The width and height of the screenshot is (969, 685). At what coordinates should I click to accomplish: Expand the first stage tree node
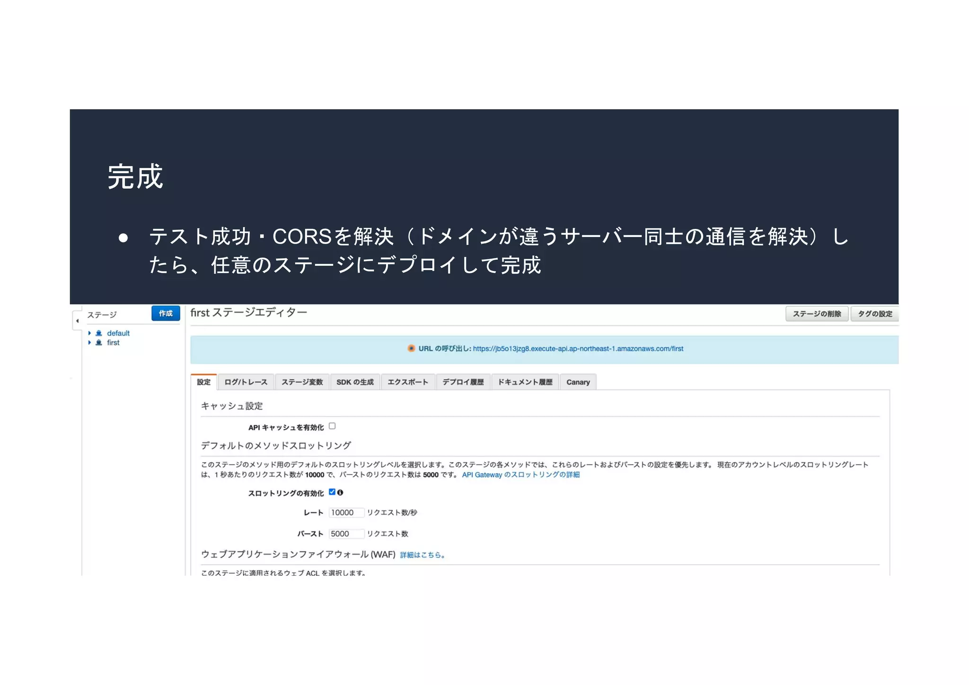[89, 342]
